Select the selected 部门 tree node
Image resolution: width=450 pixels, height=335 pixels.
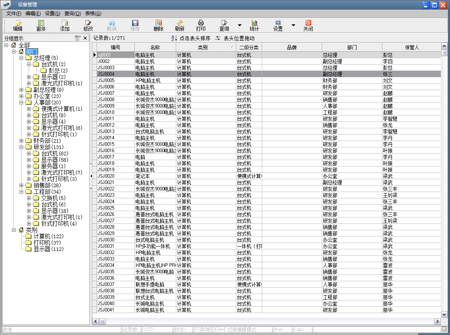[31, 51]
